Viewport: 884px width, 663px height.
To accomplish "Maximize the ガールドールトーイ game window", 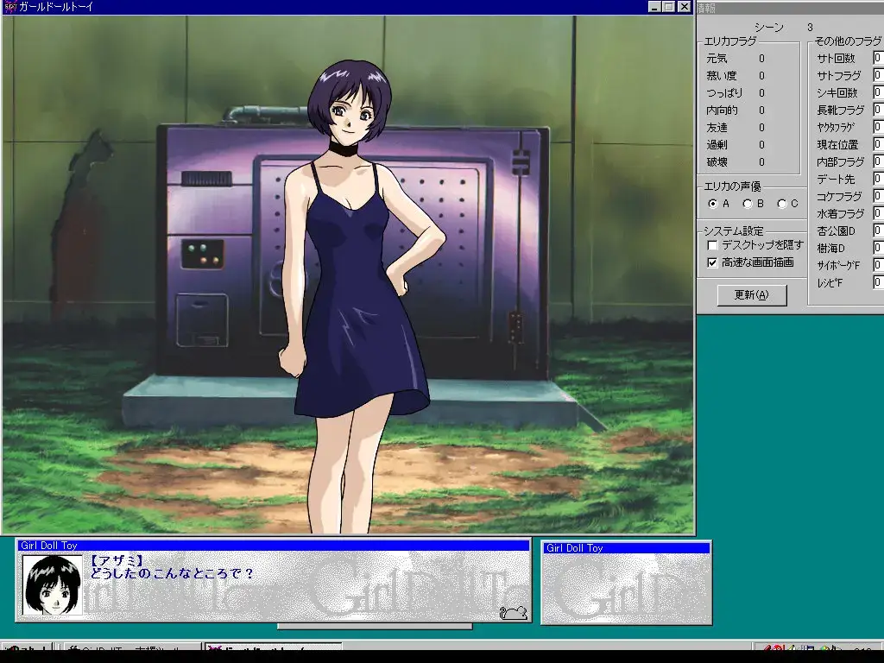I will [669, 7].
